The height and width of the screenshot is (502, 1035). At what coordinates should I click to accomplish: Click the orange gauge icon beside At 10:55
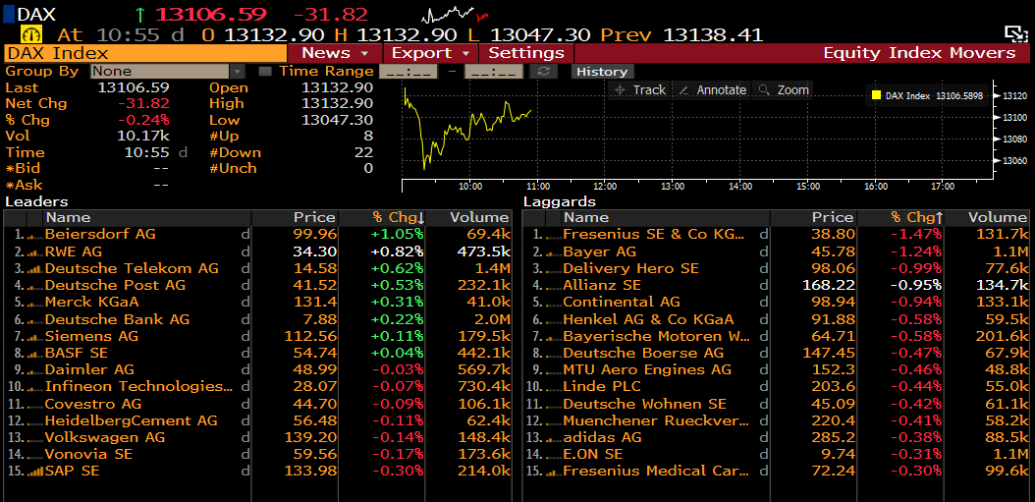pos(32,34)
